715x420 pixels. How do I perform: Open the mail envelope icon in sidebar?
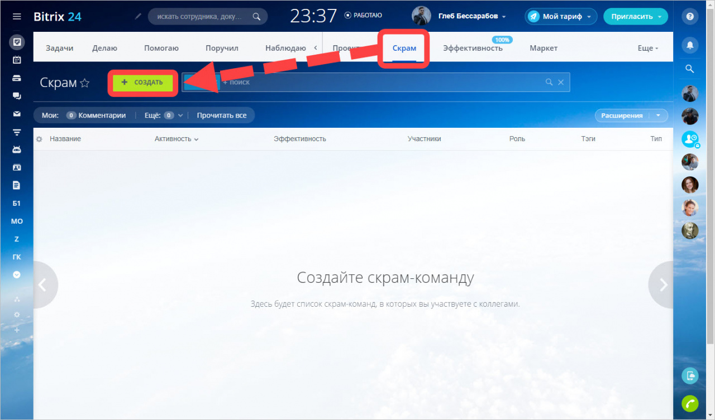pos(17,114)
